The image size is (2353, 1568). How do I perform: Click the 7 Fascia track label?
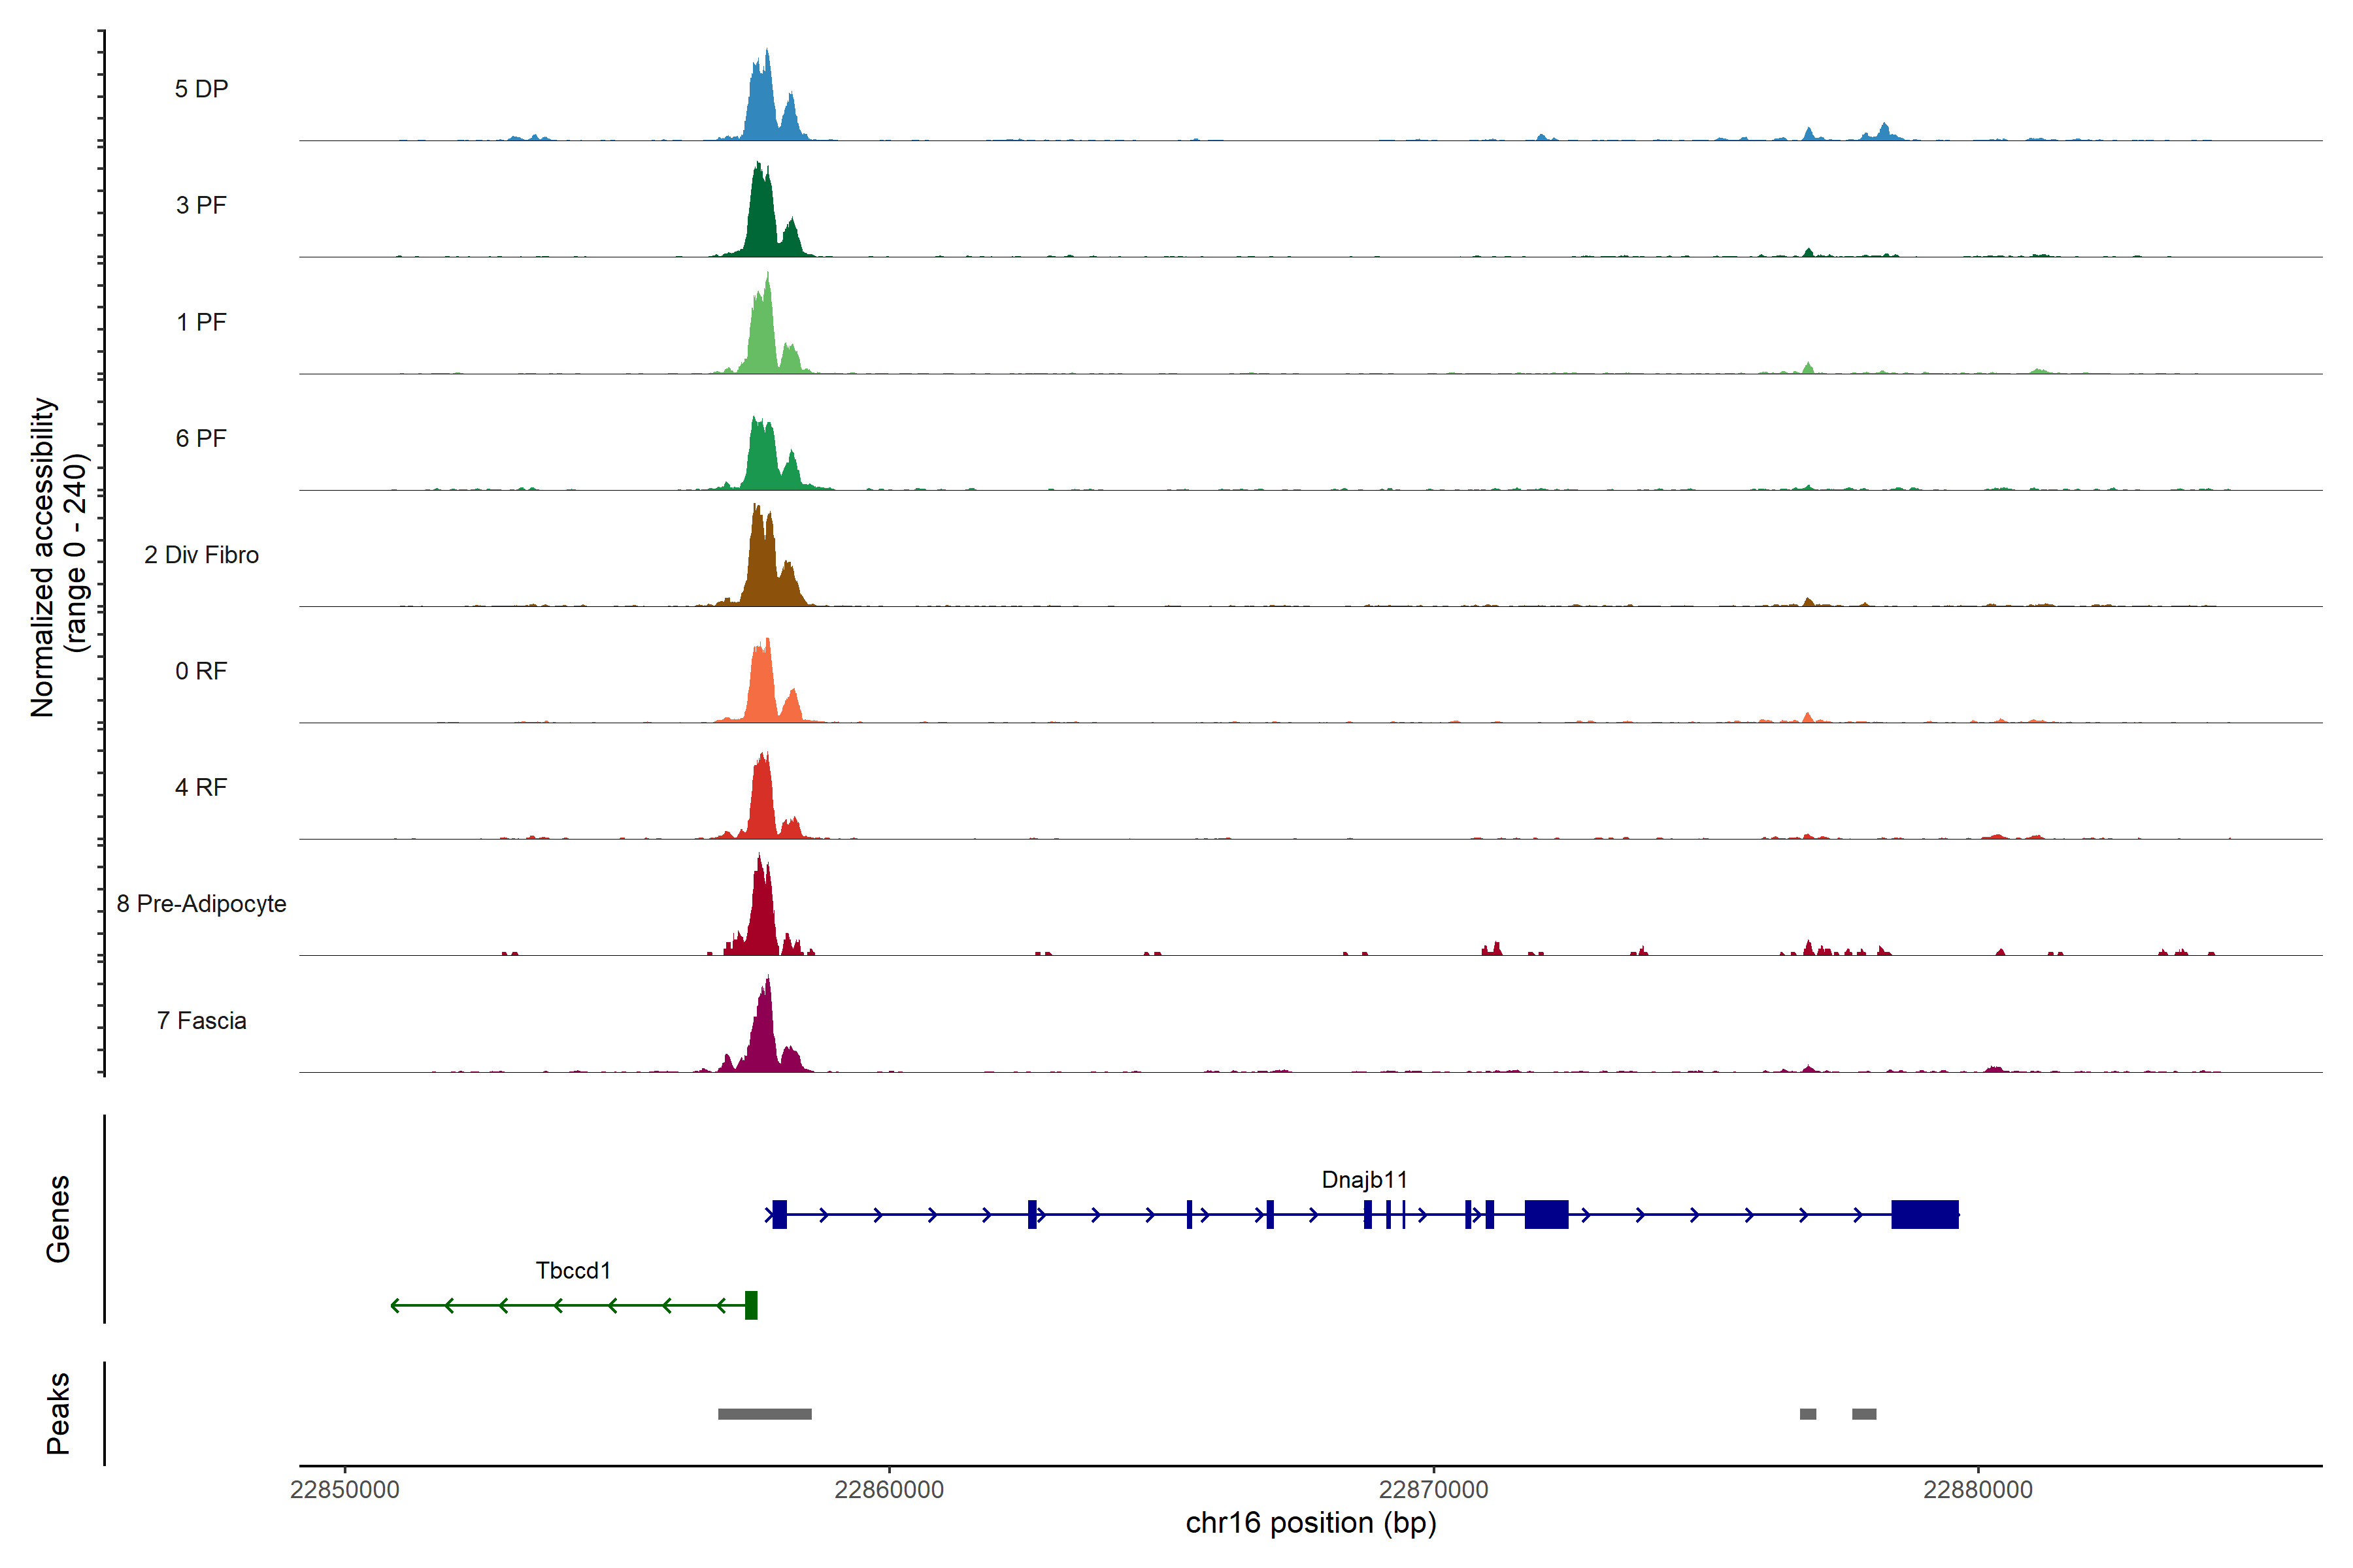[201, 1021]
